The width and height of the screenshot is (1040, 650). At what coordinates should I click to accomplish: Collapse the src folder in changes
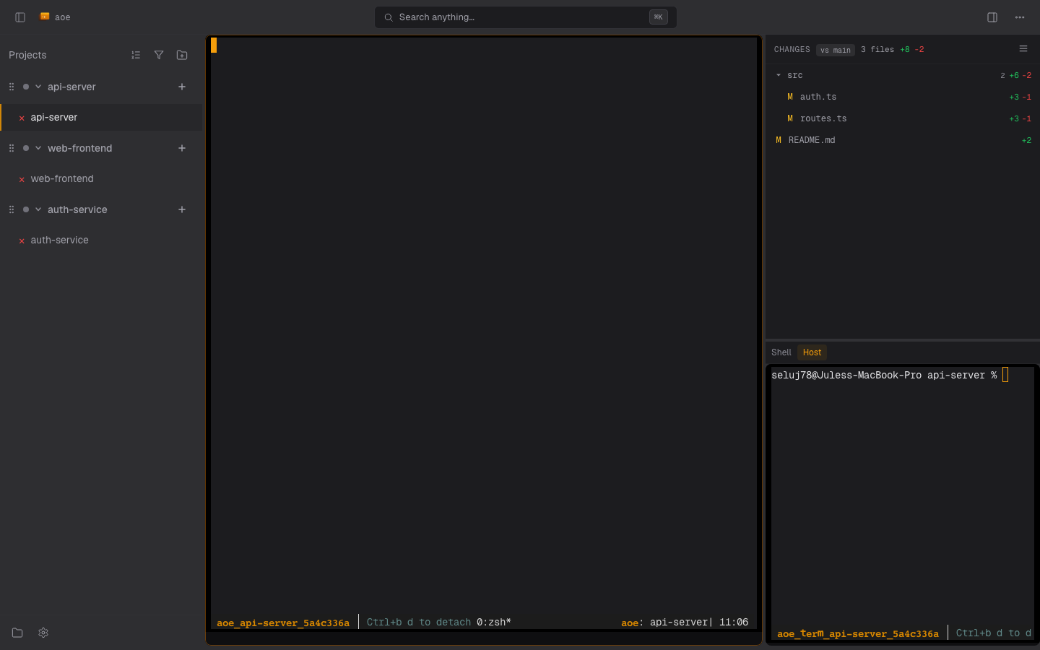[x=779, y=75]
